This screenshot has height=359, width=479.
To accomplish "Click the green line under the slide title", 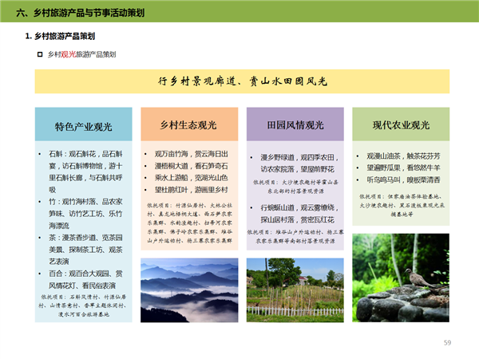I will click(x=239, y=24).
